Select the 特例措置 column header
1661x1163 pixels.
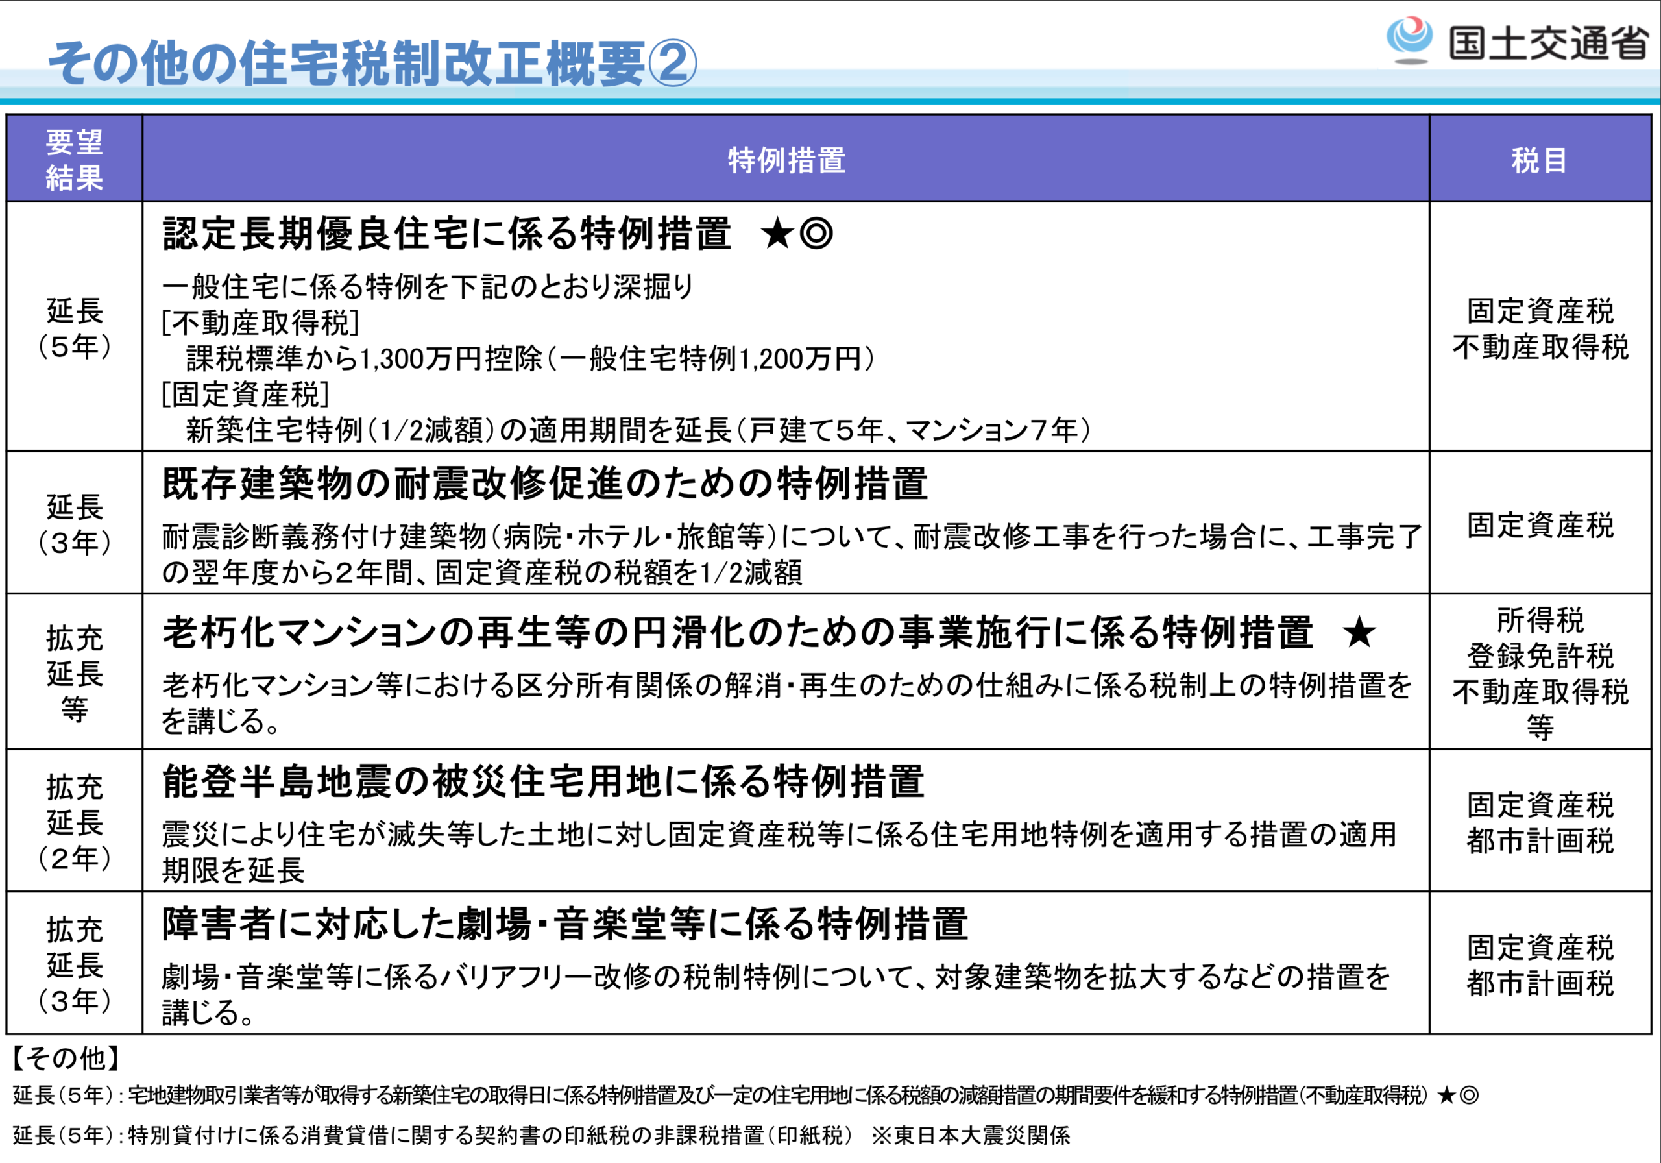[786, 160]
